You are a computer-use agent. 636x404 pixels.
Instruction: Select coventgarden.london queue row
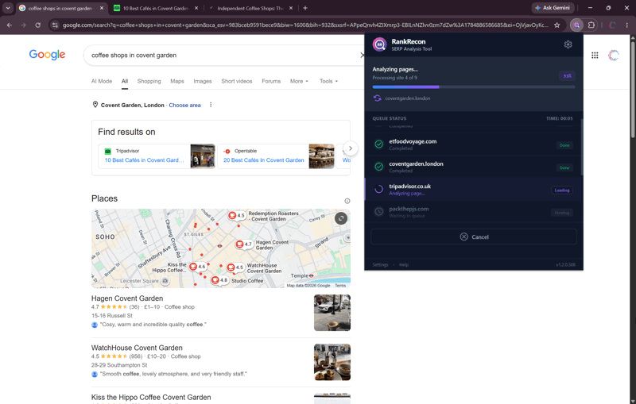473,167
